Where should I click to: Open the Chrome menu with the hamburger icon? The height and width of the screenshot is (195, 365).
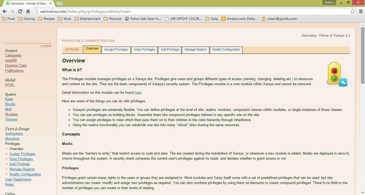[361, 12]
